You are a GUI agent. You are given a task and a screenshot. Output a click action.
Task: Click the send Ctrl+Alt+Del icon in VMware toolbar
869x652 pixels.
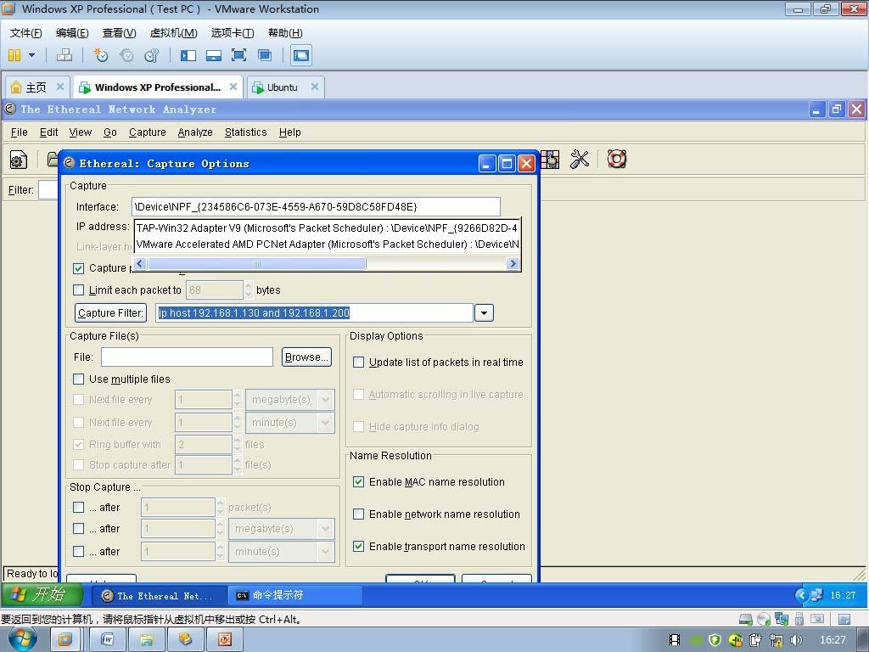pos(64,55)
